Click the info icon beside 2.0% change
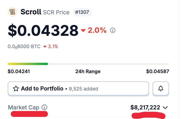 pos(113,31)
